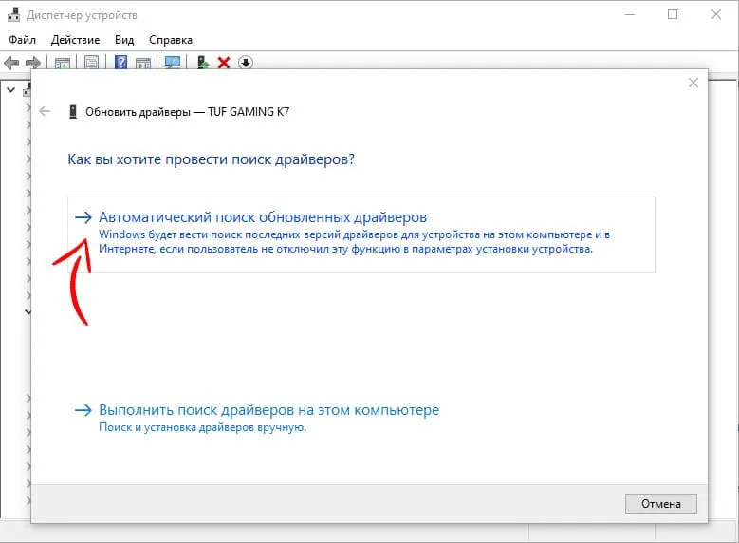This screenshot has width=739, height=543.
Task: Collapse the expanded device category mid-tree
Action: (x=28, y=310)
